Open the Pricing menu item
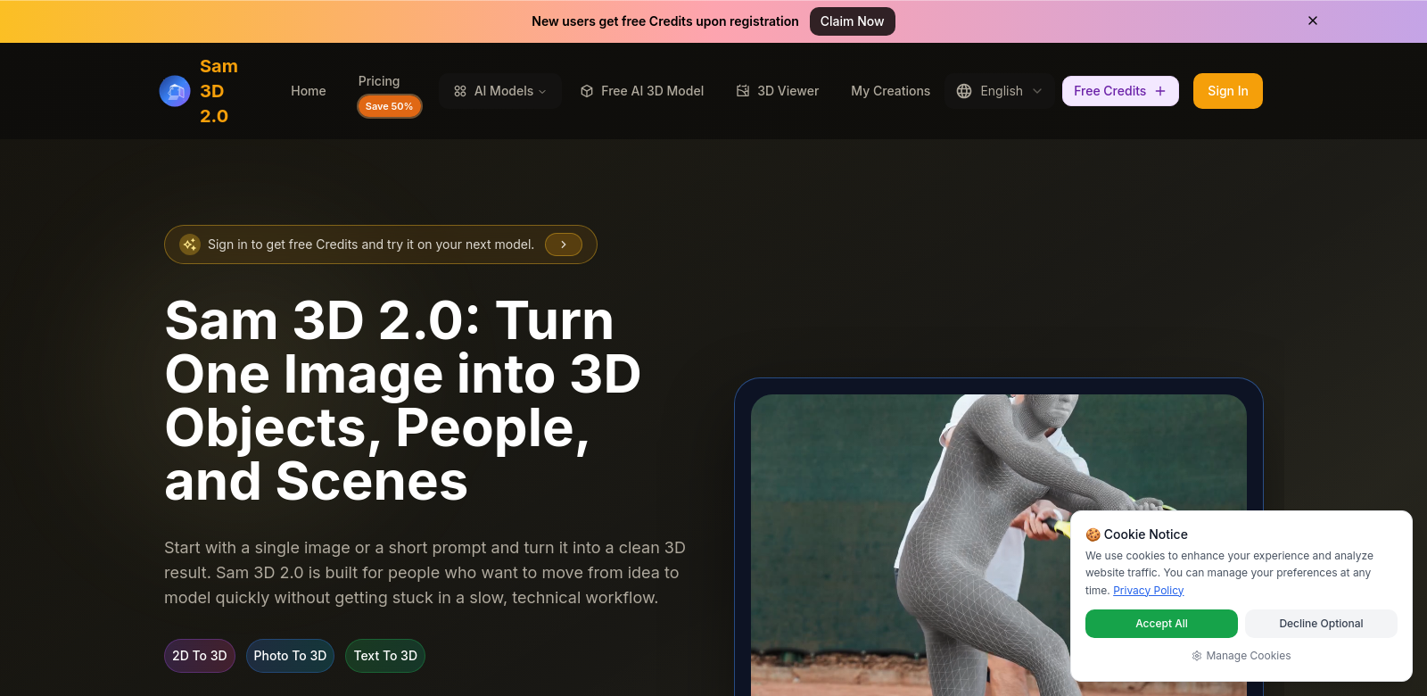This screenshot has height=696, width=1427. [379, 81]
